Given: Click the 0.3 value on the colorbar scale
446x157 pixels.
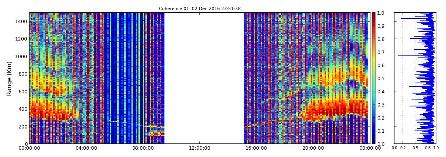Looking at the screenshot, I should (380, 105).
